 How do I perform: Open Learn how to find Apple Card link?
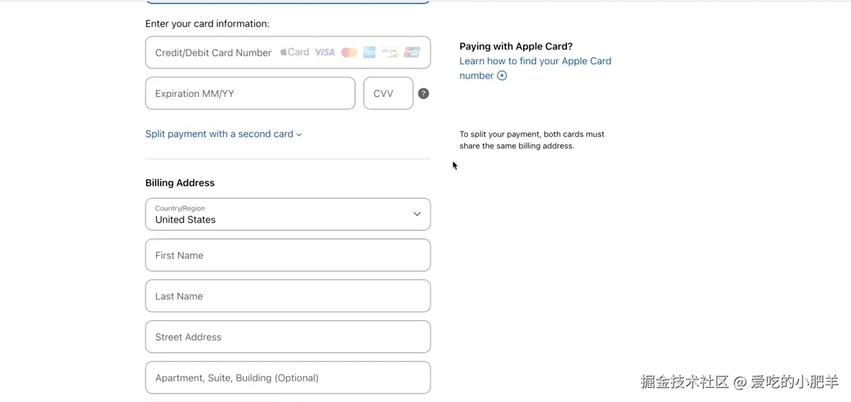pos(535,61)
